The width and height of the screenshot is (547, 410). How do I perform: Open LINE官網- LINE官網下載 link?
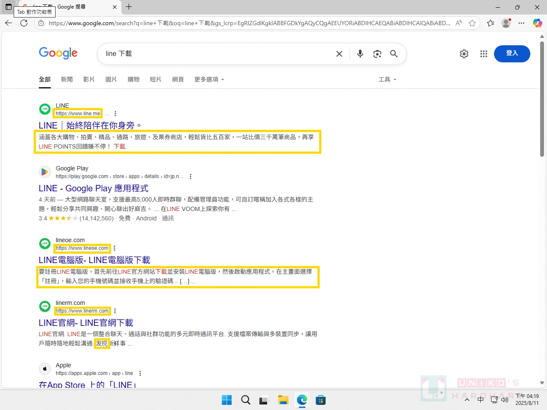(x=86, y=323)
